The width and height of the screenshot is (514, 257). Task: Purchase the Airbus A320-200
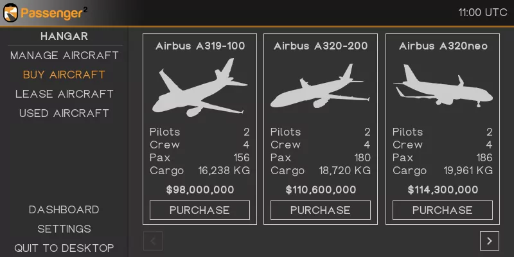(x=320, y=210)
